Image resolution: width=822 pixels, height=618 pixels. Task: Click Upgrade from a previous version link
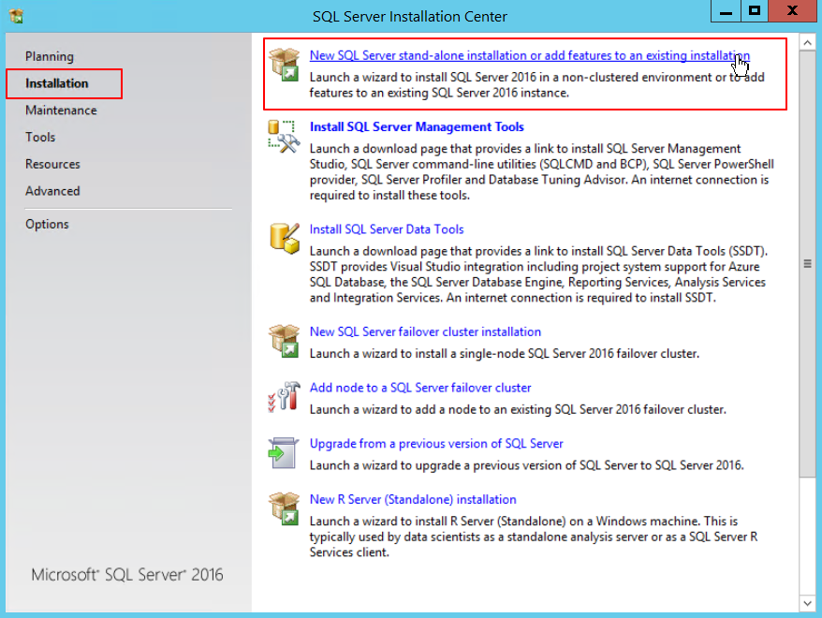click(436, 444)
